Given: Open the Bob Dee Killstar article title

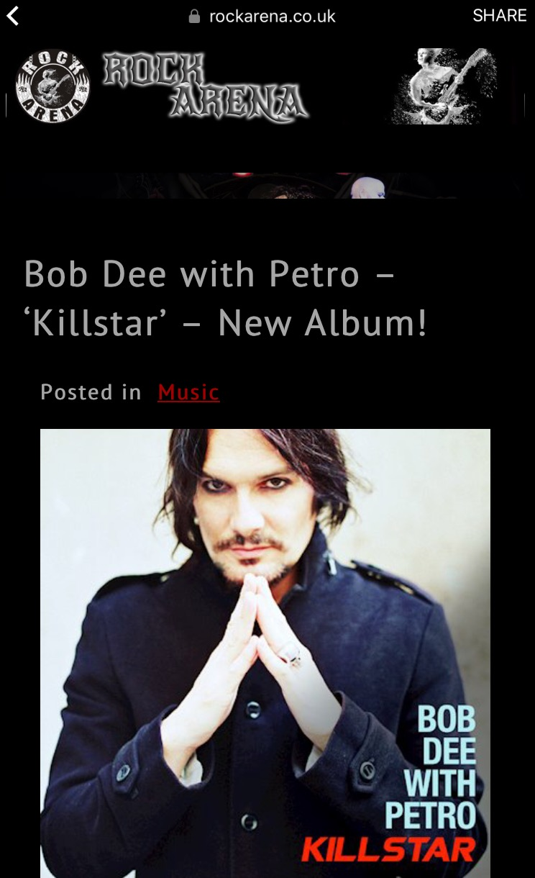Looking at the screenshot, I should 226,299.
